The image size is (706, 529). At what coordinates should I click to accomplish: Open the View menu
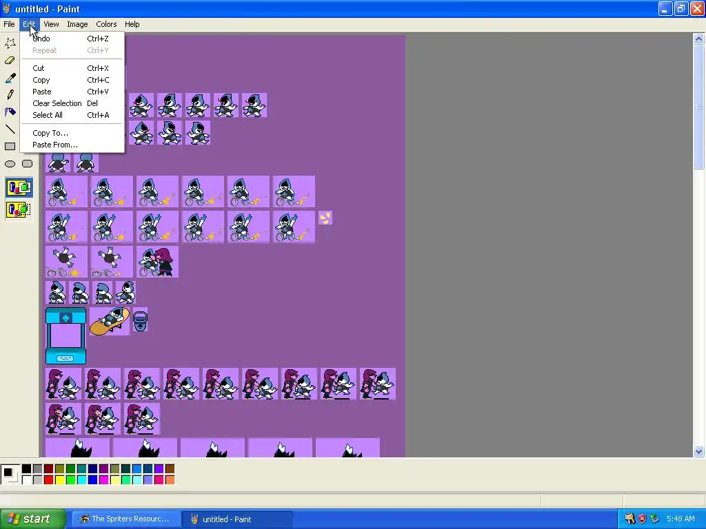pyautogui.click(x=51, y=24)
